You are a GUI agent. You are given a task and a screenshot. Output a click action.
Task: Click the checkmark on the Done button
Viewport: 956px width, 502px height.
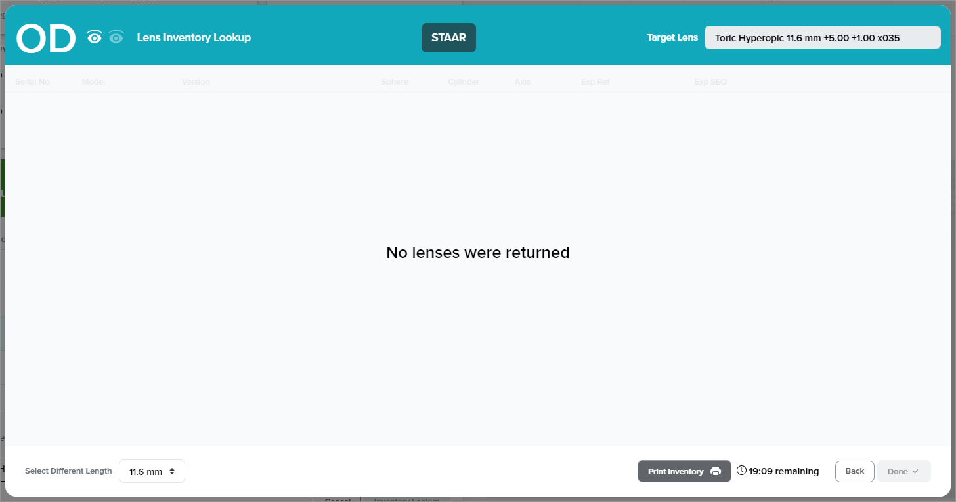click(915, 471)
